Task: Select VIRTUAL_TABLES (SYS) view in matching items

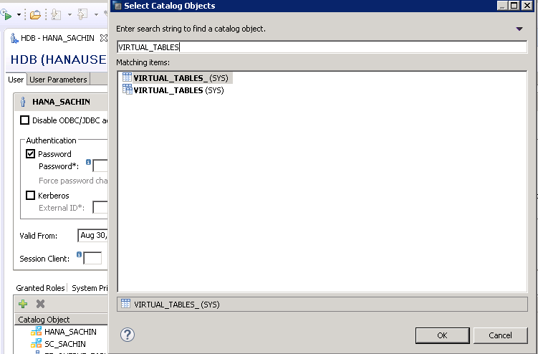Action: (x=178, y=90)
